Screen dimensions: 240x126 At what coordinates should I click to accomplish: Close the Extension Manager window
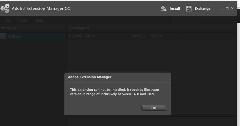tap(232, 9)
